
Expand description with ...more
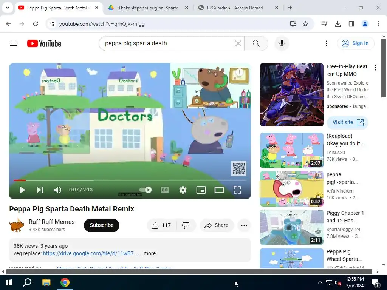147,253
